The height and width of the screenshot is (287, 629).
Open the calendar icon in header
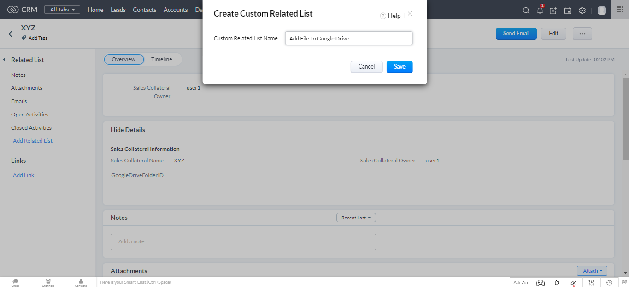568,11
